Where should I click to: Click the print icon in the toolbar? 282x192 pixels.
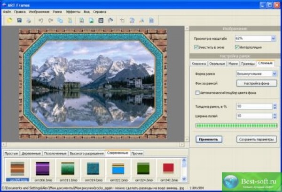coord(29,20)
